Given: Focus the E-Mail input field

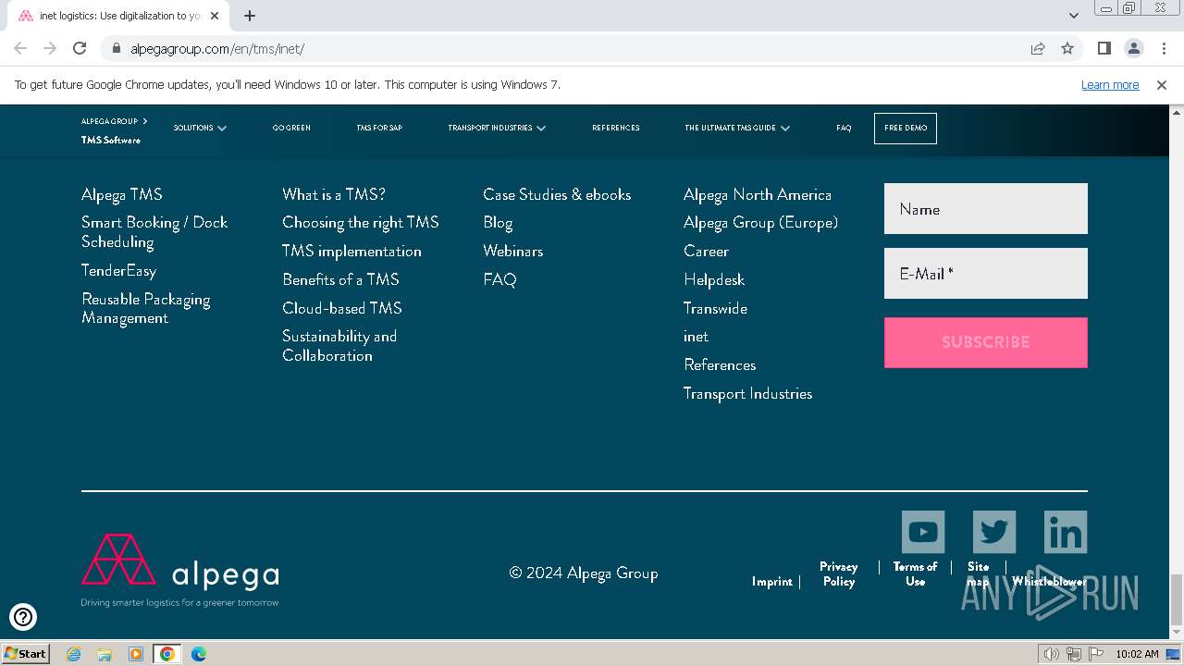Looking at the screenshot, I should coord(986,274).
